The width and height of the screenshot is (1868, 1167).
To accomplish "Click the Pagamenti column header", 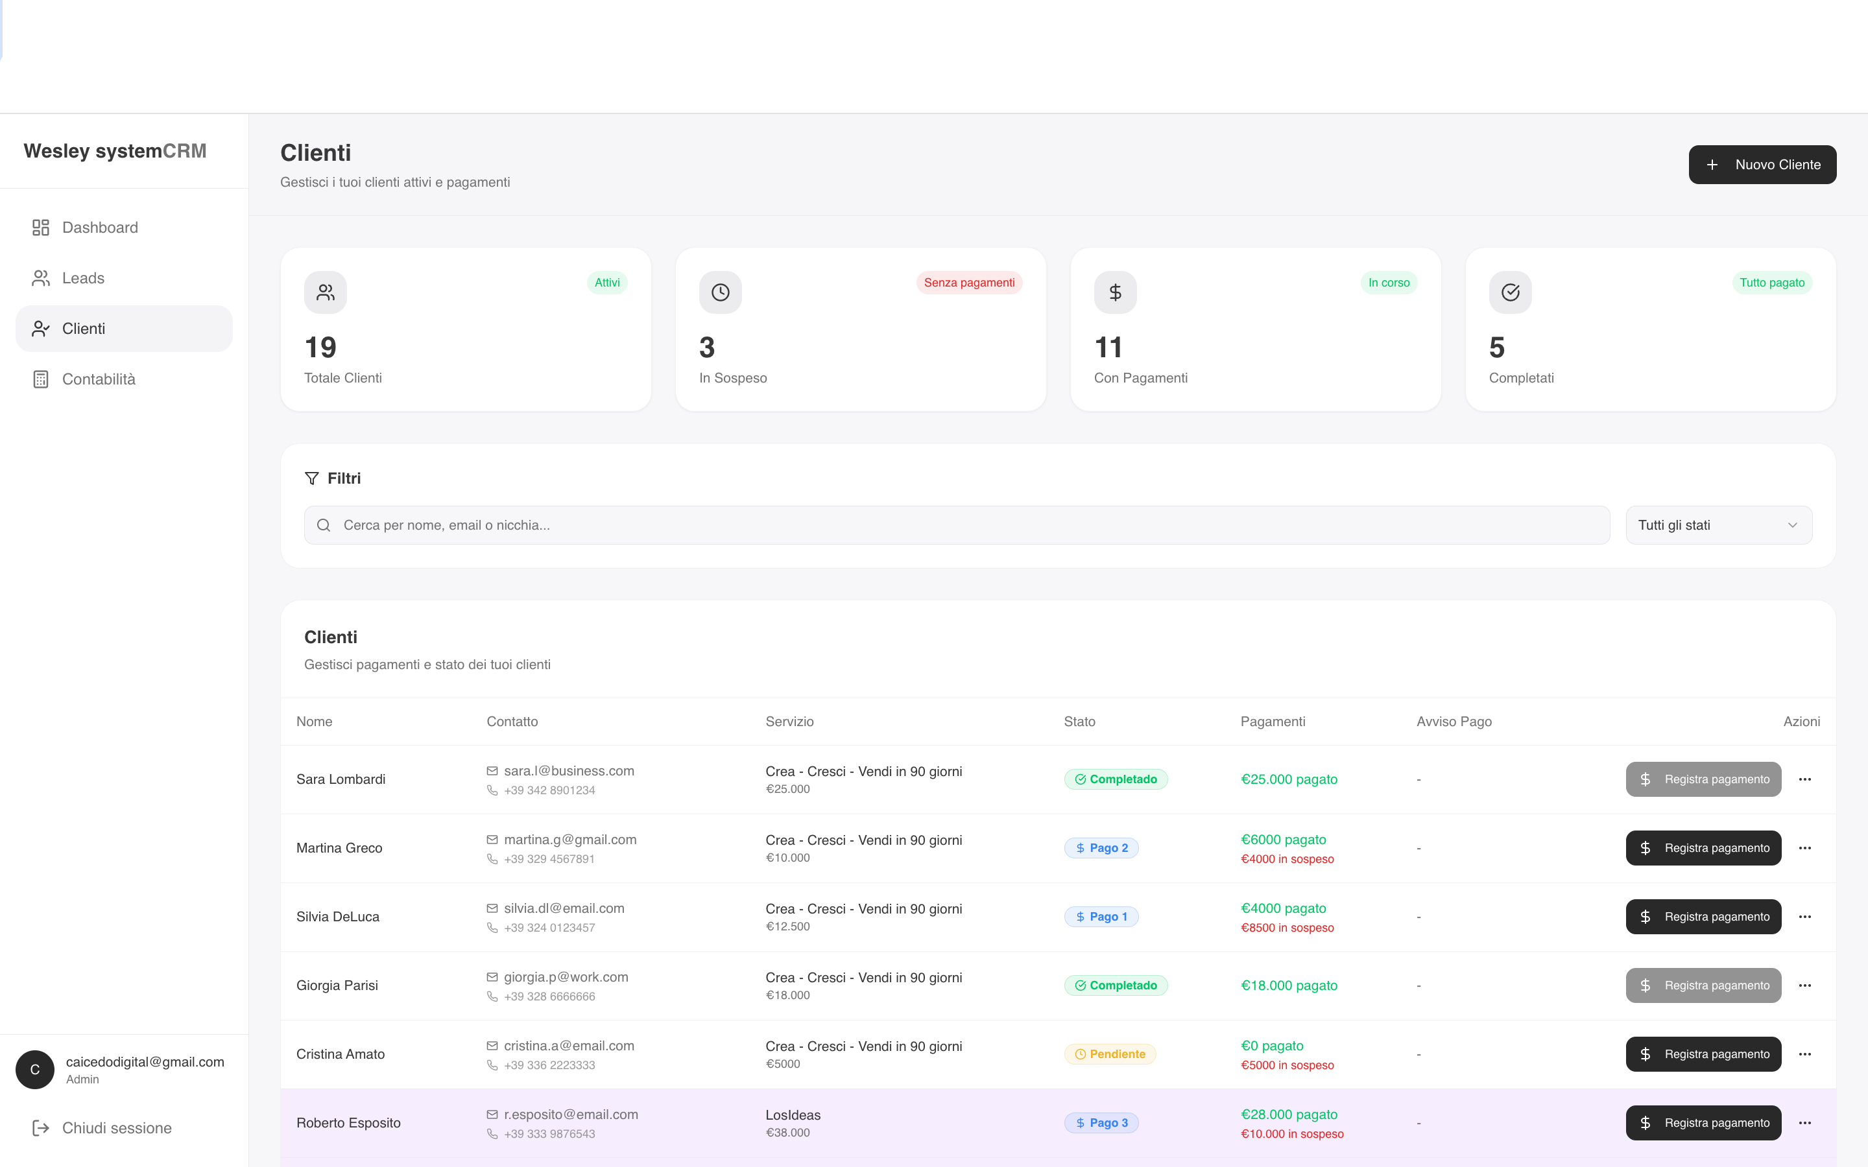I will point(1272,721).
